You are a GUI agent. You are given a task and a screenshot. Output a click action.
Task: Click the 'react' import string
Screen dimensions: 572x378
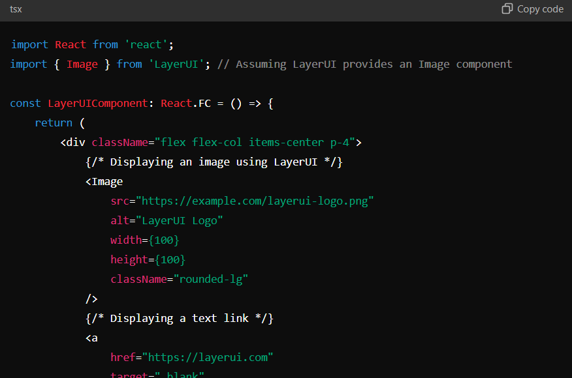point(146,45)
